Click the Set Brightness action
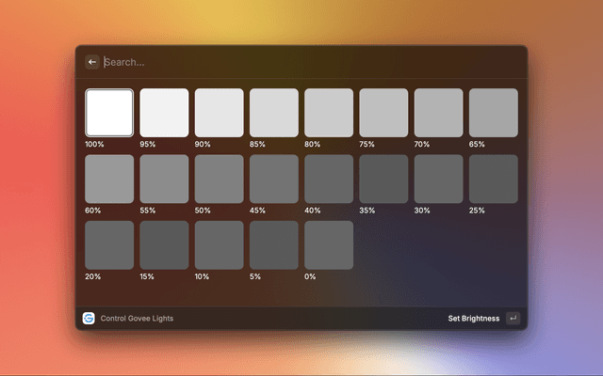Image resolution: width=603 pixels, height=376 pixels. [x=473, y=319]
